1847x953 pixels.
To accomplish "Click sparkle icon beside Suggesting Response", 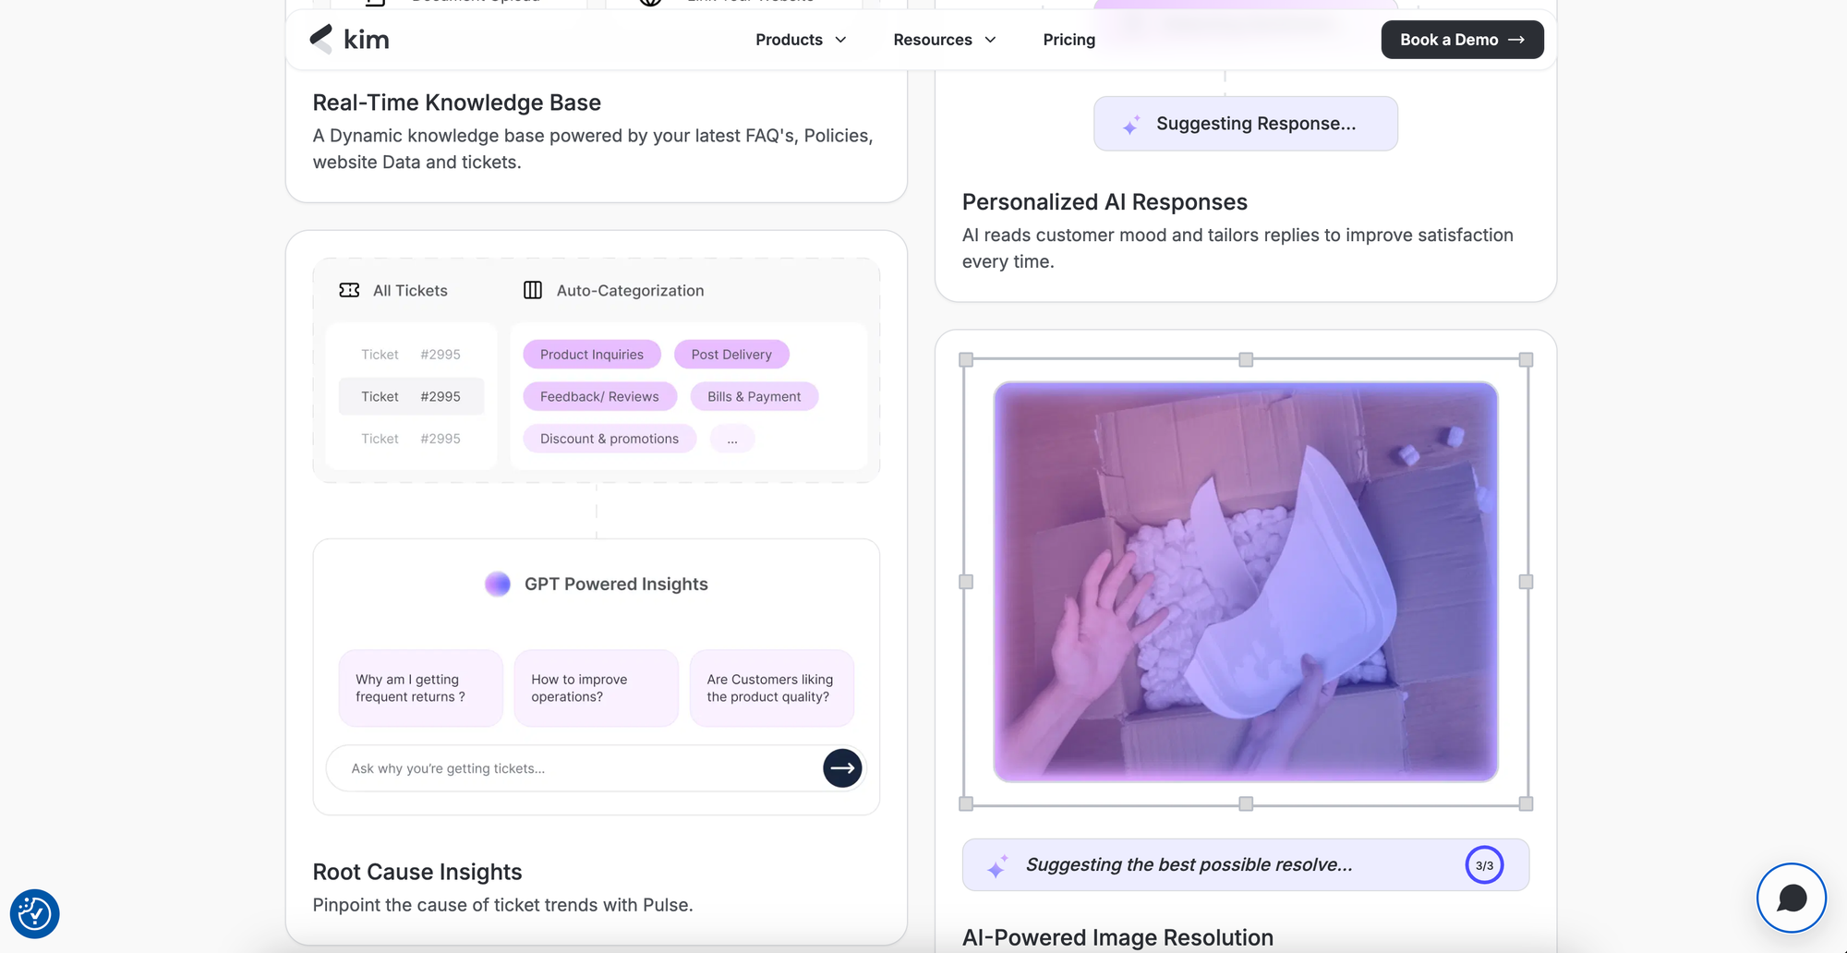I will [1131, 125].
